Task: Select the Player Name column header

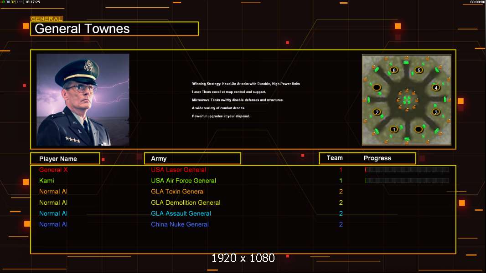Action: tap(65, 158)
